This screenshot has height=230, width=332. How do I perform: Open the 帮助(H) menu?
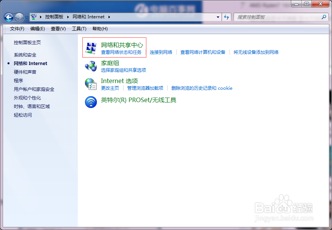tap(100, 29)
